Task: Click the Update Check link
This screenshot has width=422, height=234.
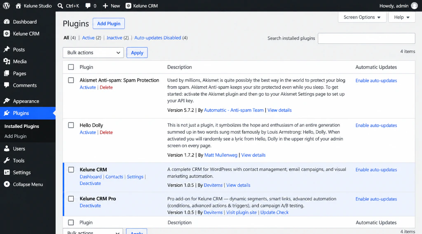Action: [x=274, y=212]
